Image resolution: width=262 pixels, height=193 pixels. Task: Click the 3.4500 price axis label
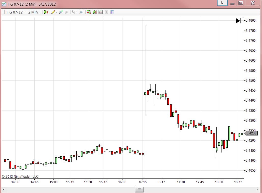(x=251, y=80)
